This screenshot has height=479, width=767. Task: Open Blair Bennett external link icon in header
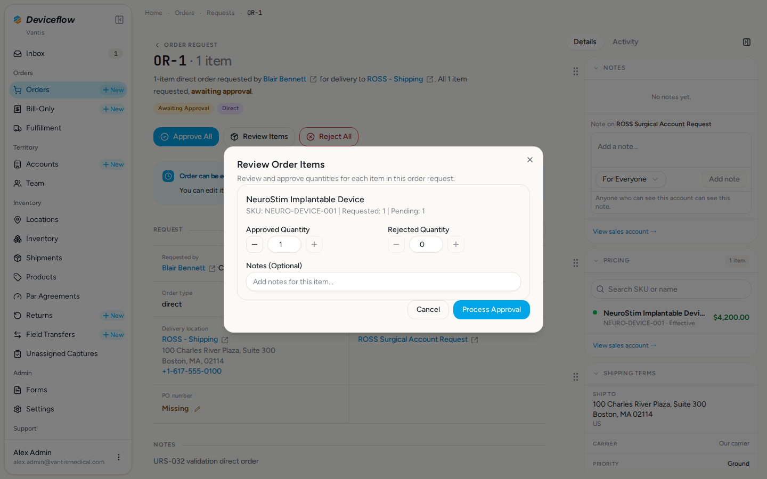[313, 79]
